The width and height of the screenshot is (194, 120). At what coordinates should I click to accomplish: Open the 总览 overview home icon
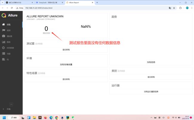coord(4,24)
